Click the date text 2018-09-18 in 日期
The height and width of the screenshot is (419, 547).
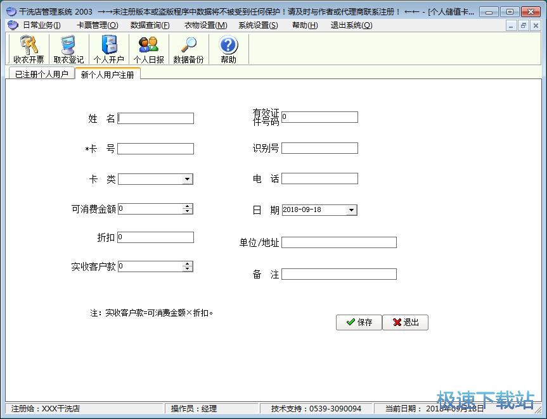click(302, 209)
